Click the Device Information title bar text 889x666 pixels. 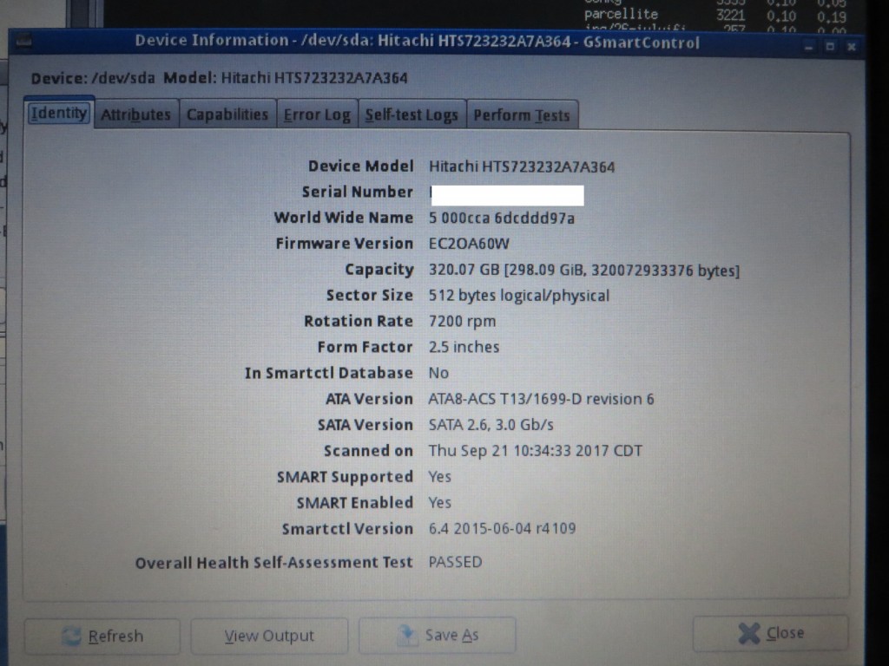(418, 42)
